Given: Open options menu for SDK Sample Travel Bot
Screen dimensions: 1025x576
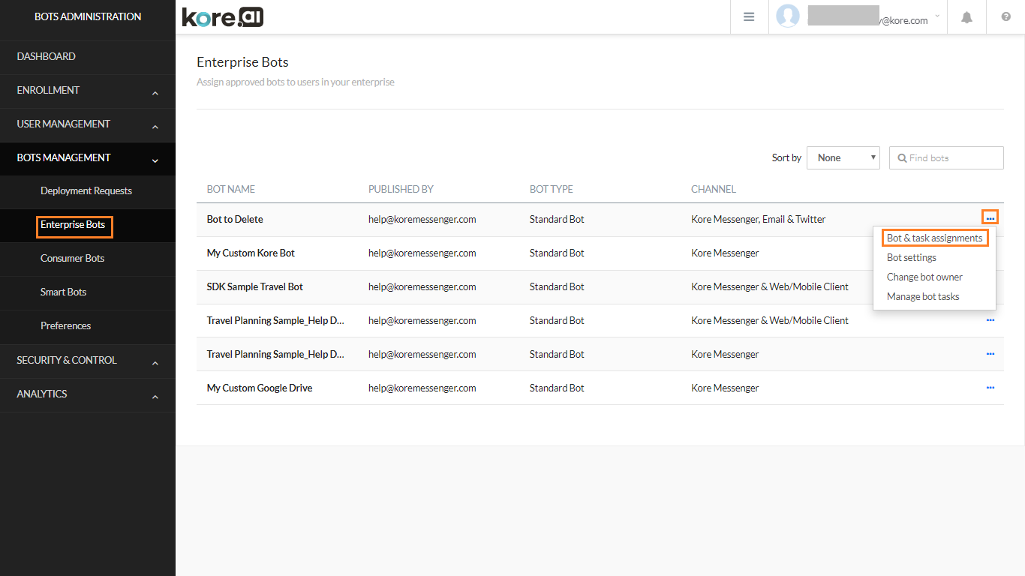Looking at the screenshot, I should [990, 286].
